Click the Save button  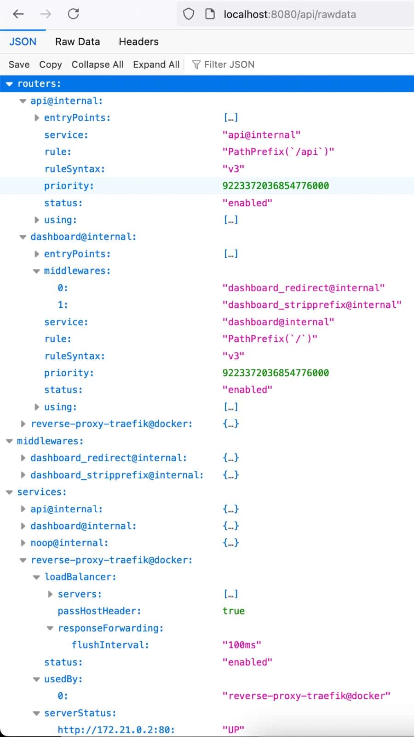click(18, 64)
